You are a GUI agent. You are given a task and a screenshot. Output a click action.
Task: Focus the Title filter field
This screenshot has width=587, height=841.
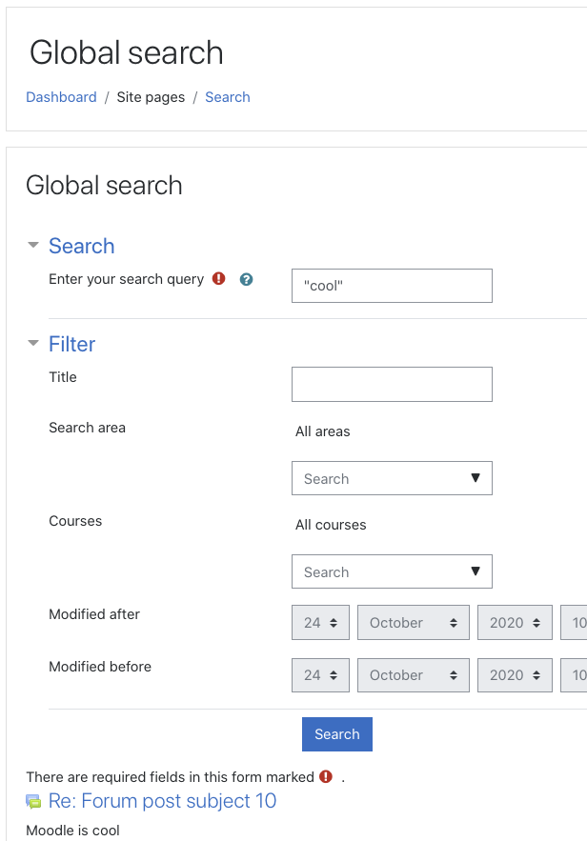[x=392, y=384]
